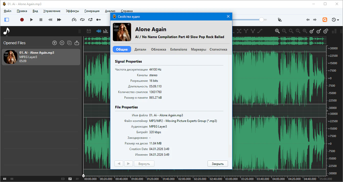Switch to waveform view icon
The height and width of the screenshot is (182, 343).
coord(99,31)
